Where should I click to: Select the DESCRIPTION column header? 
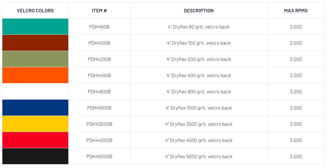tap(199, 11)
